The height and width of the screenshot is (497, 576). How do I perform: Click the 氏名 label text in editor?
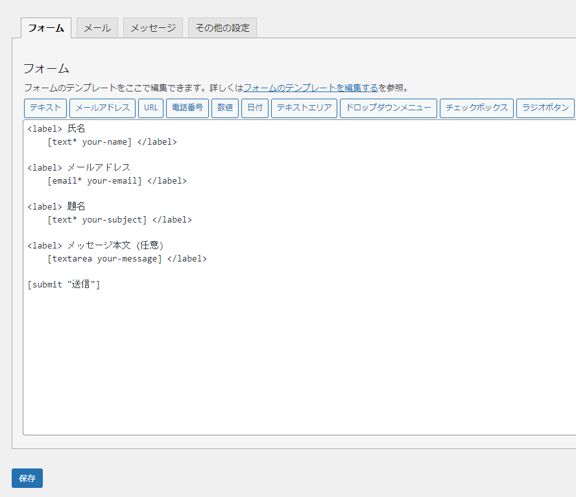pos(76,128)
